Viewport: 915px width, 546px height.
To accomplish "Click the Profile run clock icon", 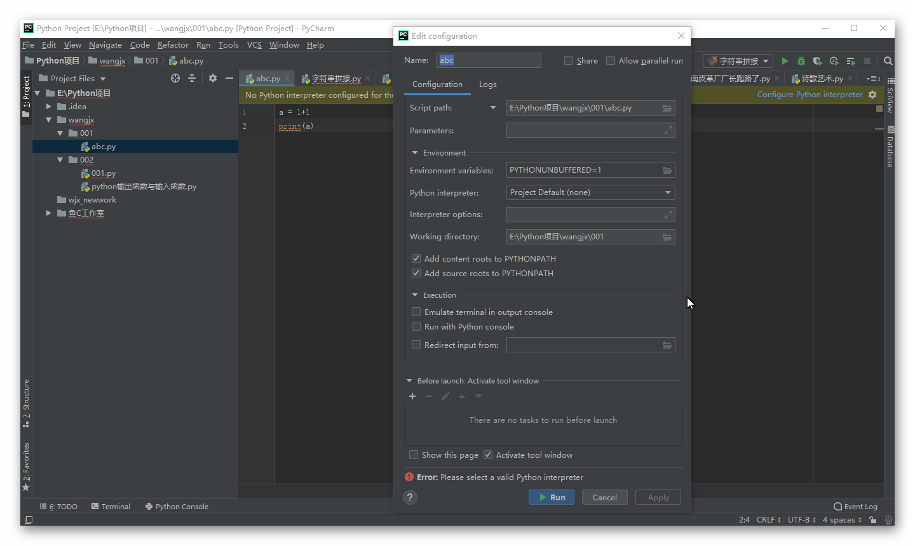I will (834, 61).
